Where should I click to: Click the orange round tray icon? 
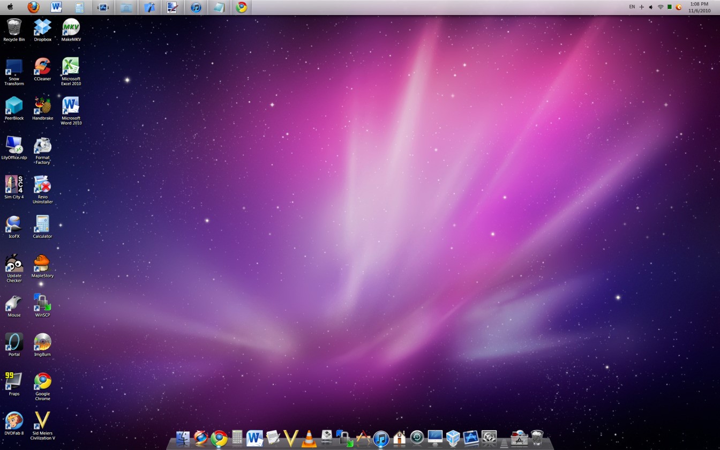pyautogui.click(x=679, y=7)
